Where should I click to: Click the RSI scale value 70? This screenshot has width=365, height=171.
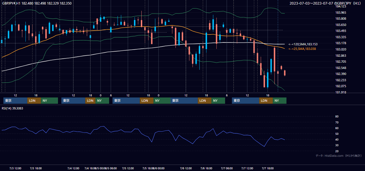(337, 122)
